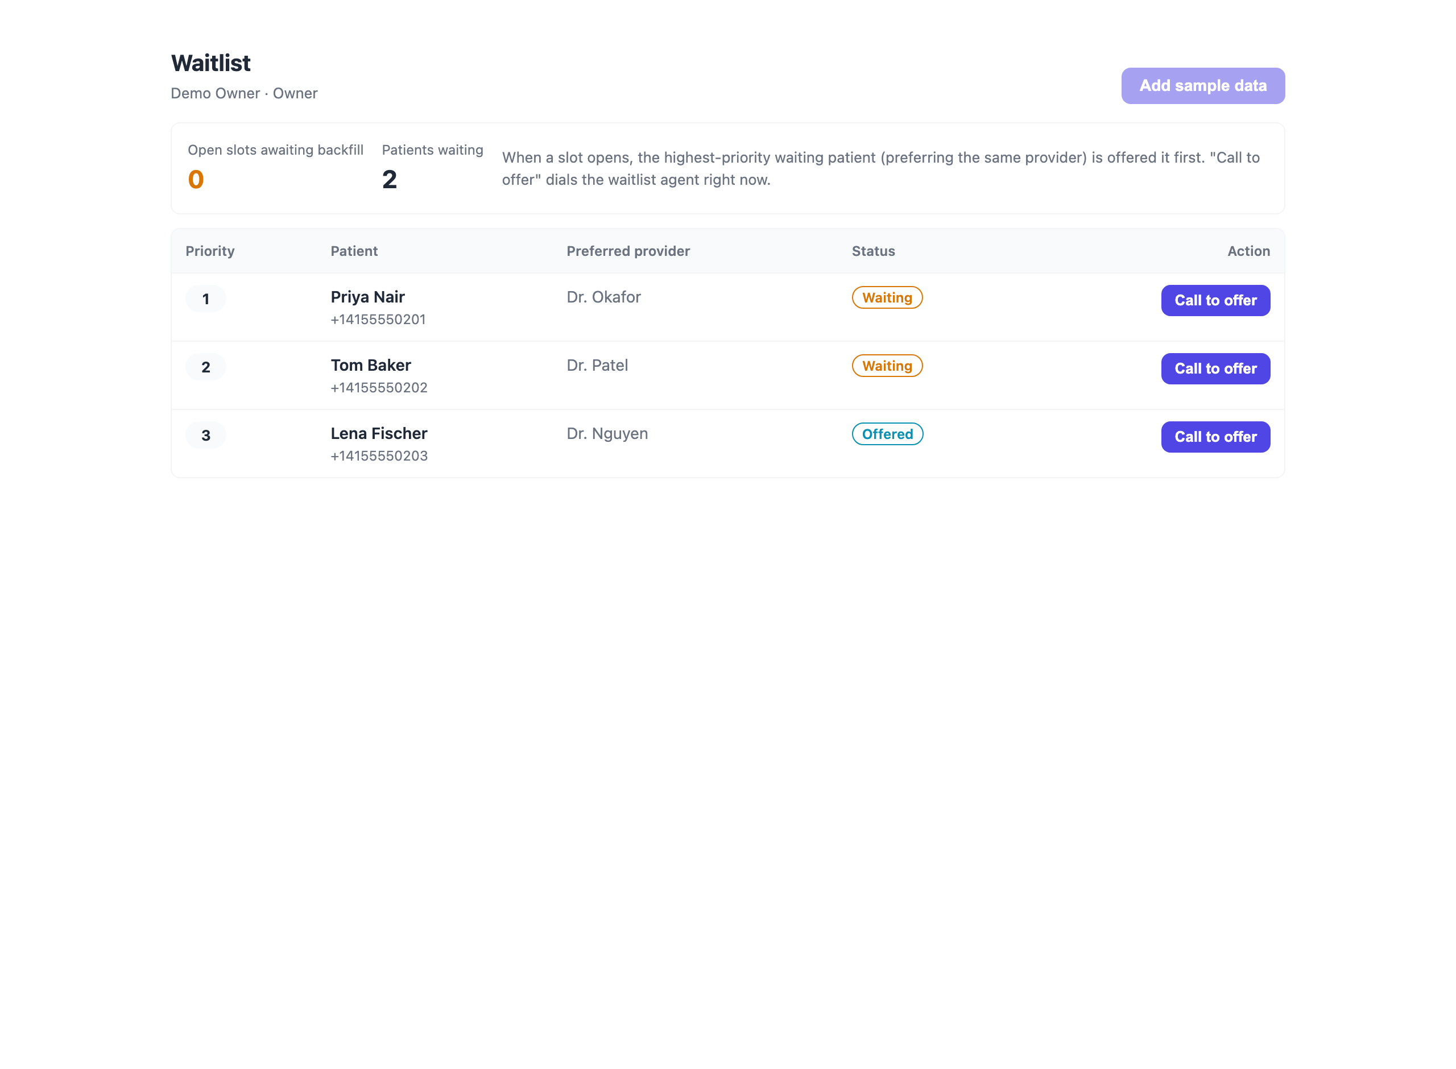Select the Offered badge for Lena Fischer
The image size is (1456, 1069).
pyautogui.click(x=887, y=433)
